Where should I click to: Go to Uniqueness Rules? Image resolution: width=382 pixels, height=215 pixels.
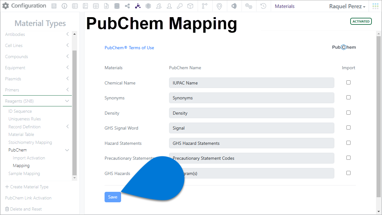(x=24, y=119)
